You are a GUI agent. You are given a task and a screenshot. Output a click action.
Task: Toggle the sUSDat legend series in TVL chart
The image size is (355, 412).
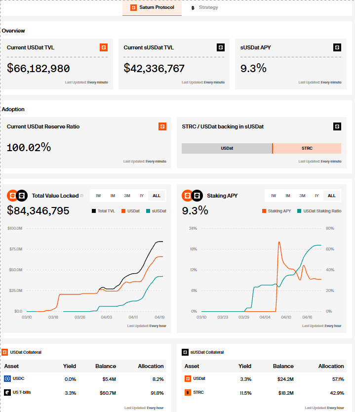(x=156, y=211)
